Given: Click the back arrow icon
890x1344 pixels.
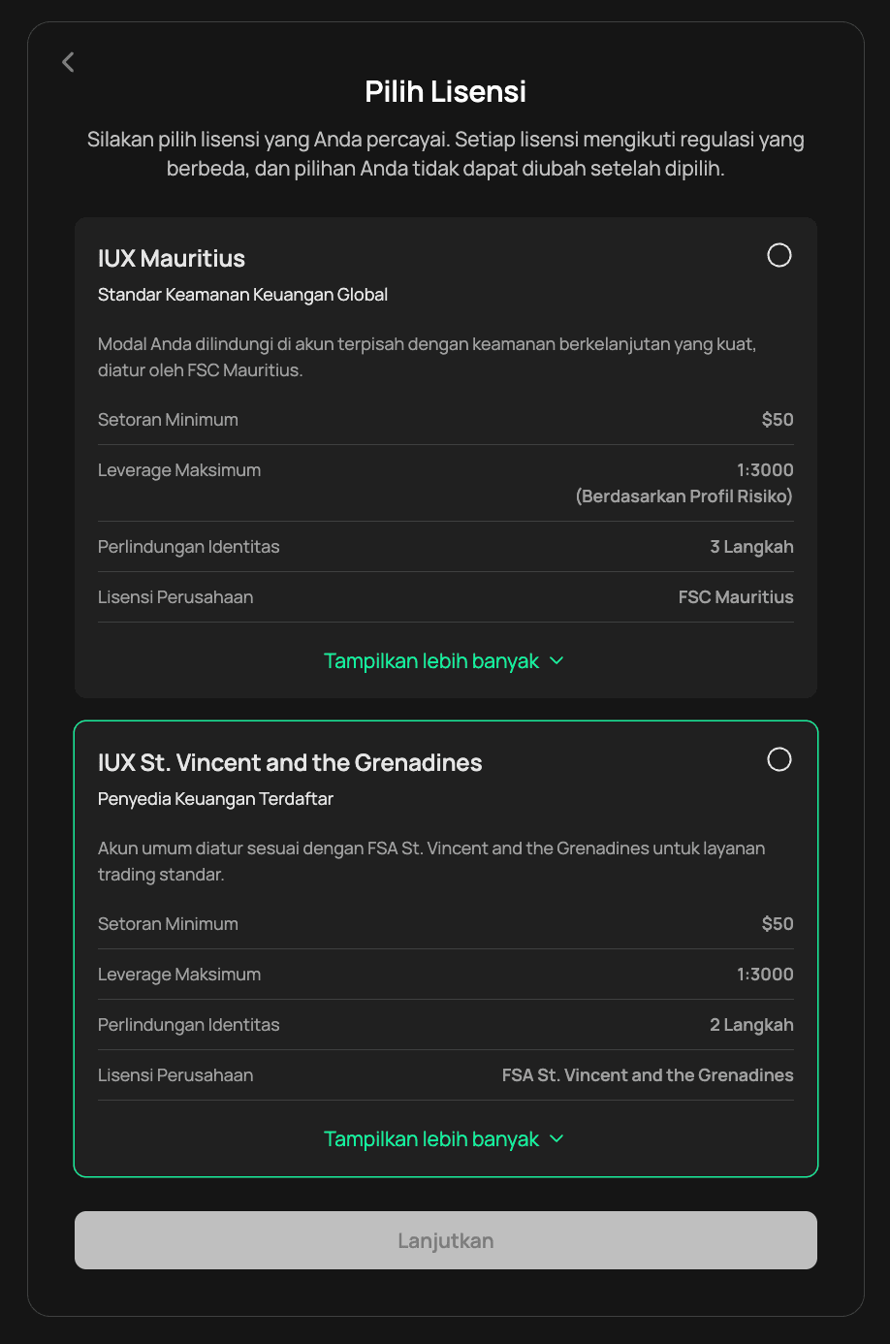Looking at the screenshot, I should (68, 62).
